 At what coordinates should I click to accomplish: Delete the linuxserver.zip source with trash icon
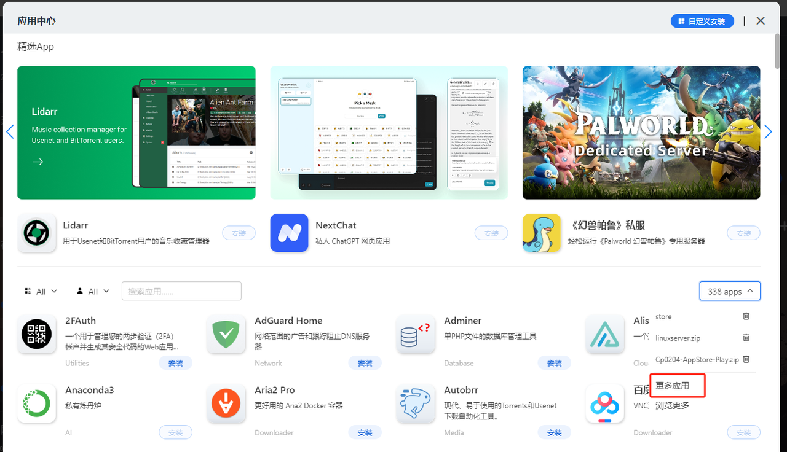pyautogui.click(x=746, y=338)
